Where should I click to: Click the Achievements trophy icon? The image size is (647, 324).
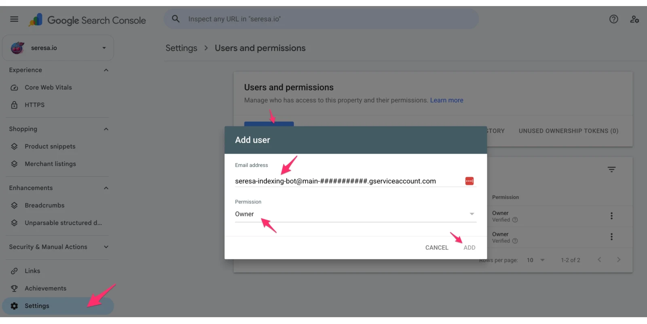14,288
